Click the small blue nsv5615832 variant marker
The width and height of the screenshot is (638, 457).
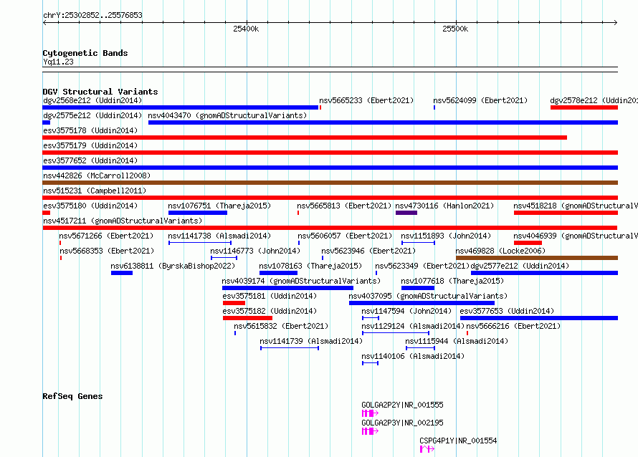235,333
